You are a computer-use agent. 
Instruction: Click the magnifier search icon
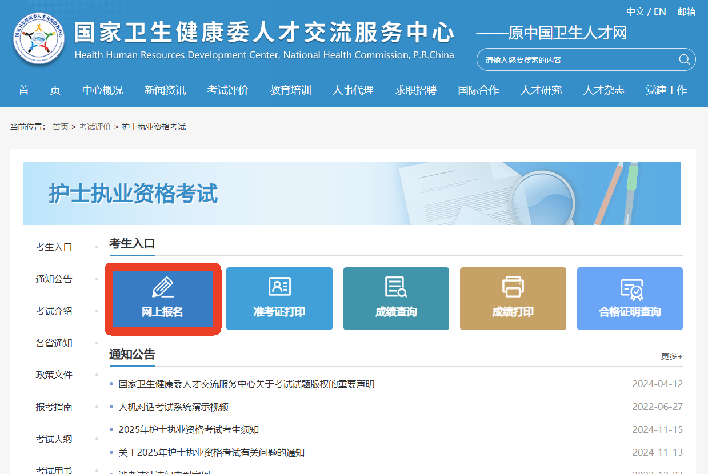(x=684, y=60)
